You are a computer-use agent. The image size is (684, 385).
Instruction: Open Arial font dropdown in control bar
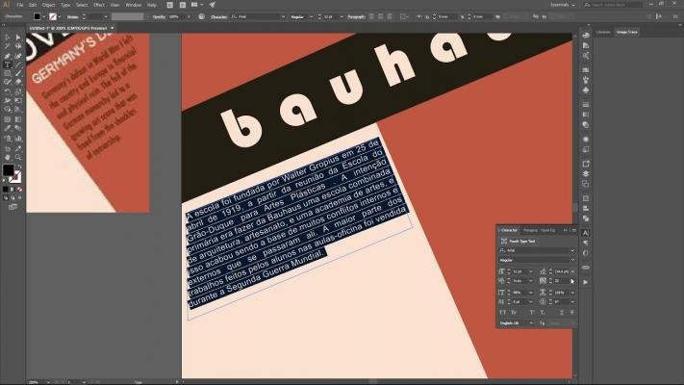(x=283, y=16)
